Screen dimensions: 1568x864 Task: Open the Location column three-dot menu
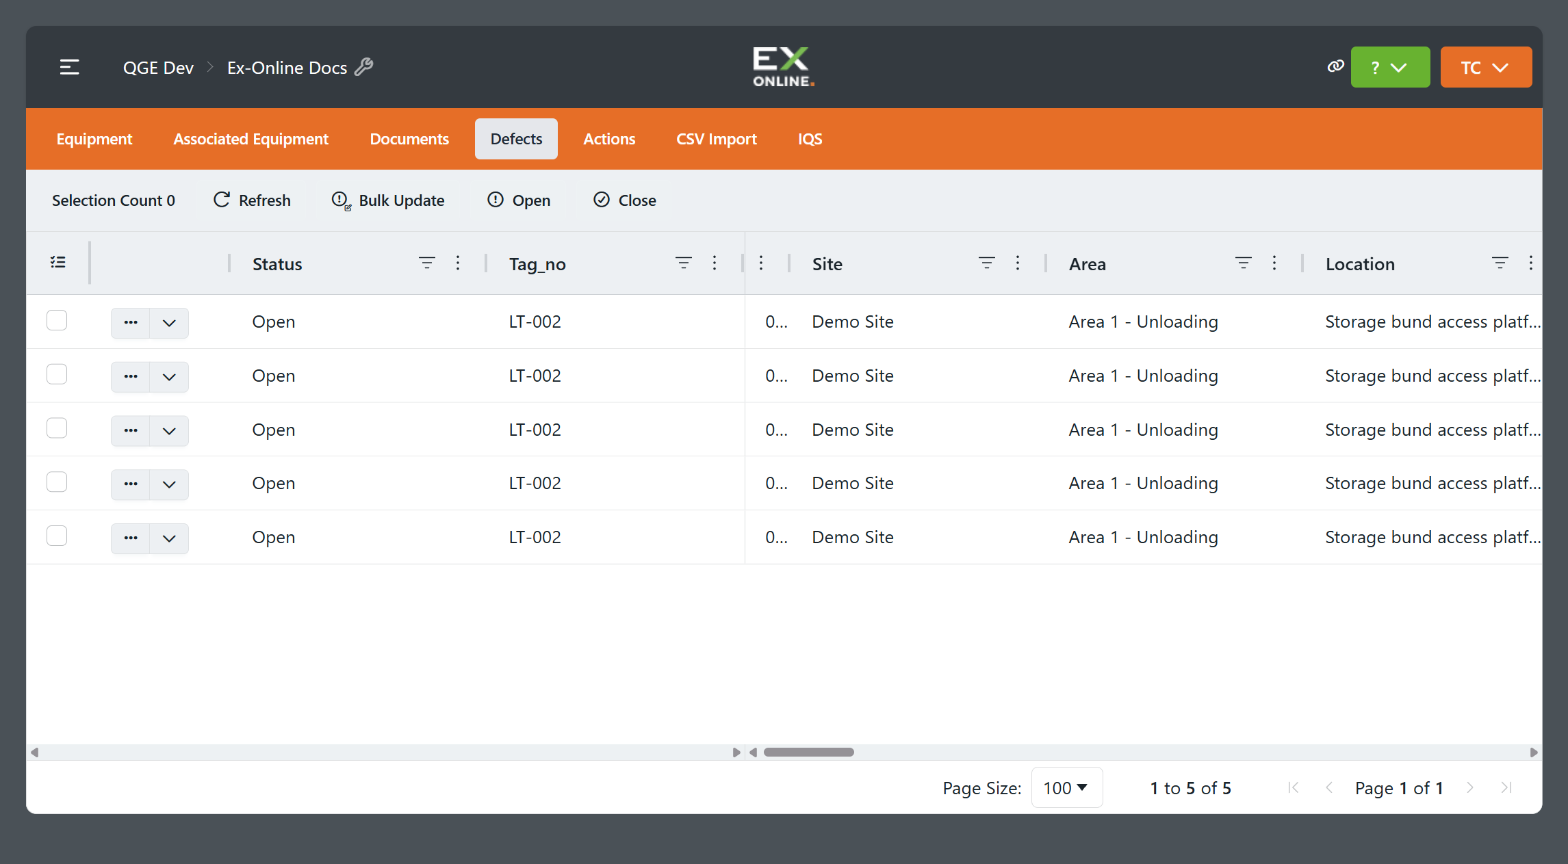(x=1531, y=263)
